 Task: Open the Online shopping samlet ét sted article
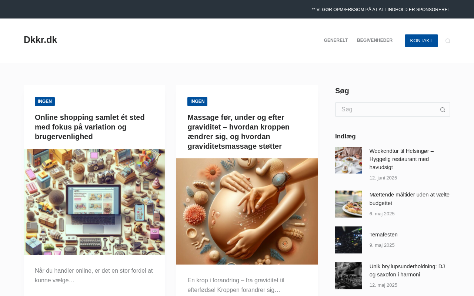90,127
